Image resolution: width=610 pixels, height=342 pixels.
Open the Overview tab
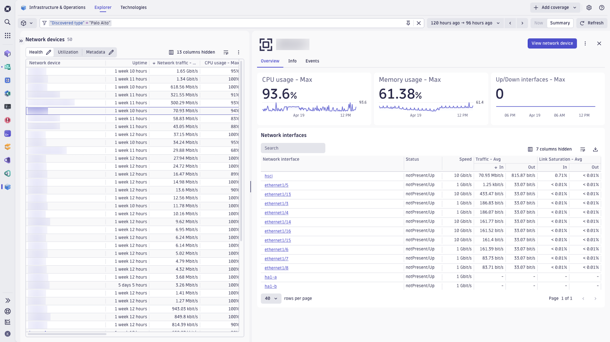270,61
